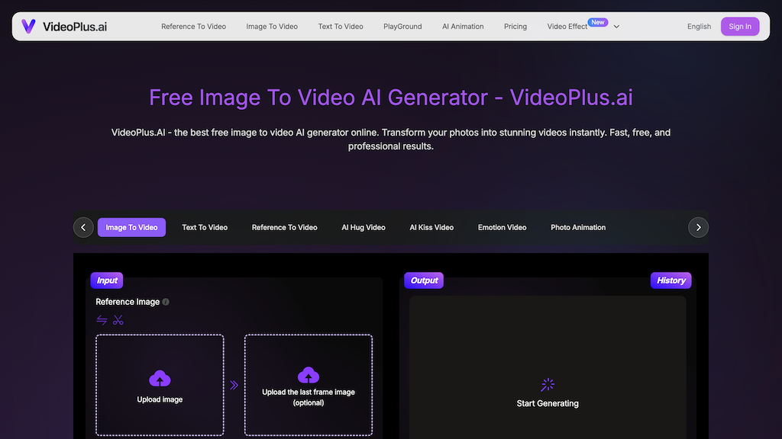782x439 pixels.
Task: Click the History button
Action: 671,280
